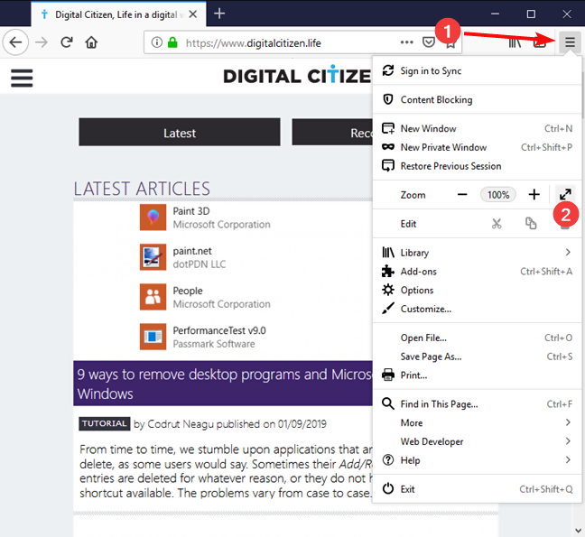Open a new browser tab
This screenshot has height=537, width=585.
(219, 14)
